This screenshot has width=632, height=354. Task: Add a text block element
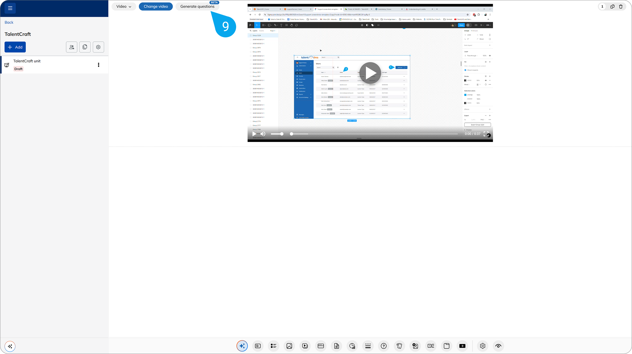click(258, 346)
